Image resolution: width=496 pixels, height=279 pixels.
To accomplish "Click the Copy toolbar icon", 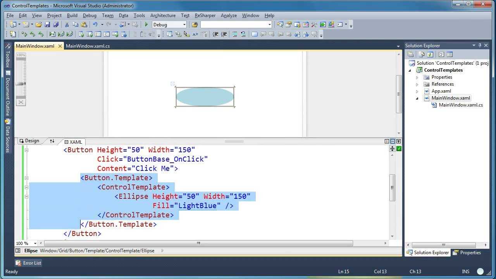I will 75,24.
